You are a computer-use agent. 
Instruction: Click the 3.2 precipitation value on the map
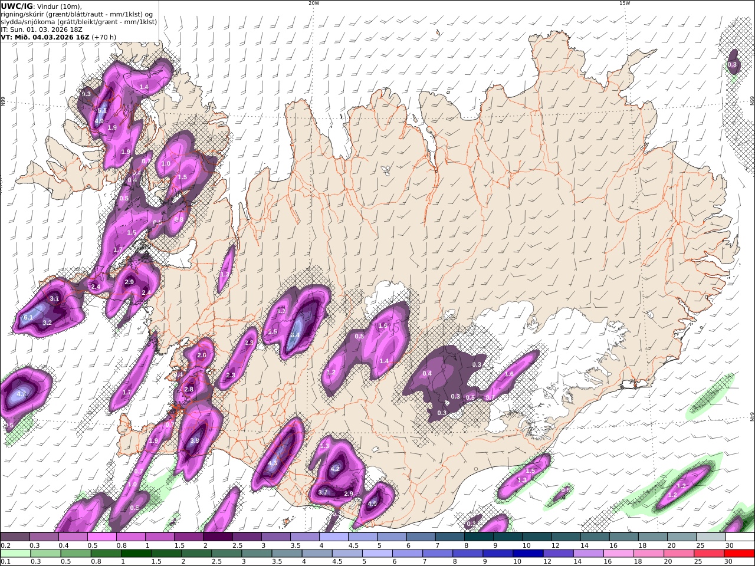click(47, 323)
